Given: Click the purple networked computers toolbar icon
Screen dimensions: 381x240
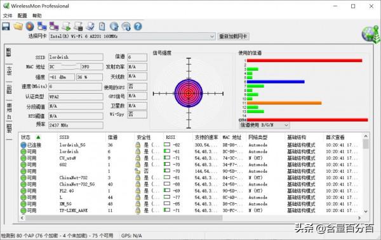Looking at the screenshot, I should [x=54, y=26].
